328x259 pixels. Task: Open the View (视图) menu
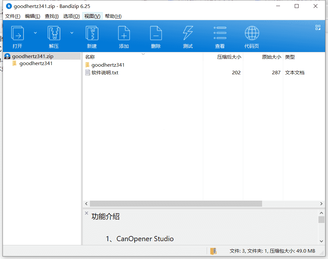point(92,16)
